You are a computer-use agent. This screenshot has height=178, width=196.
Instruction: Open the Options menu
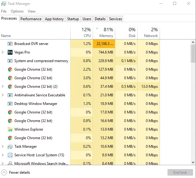tap(17, 11)
